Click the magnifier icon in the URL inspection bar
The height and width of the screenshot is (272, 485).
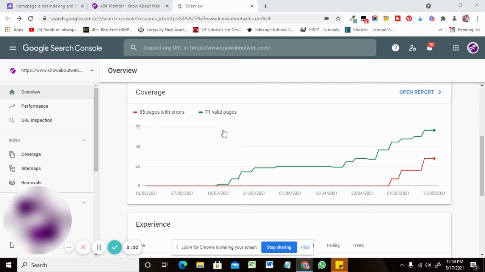tap(133, 48)
